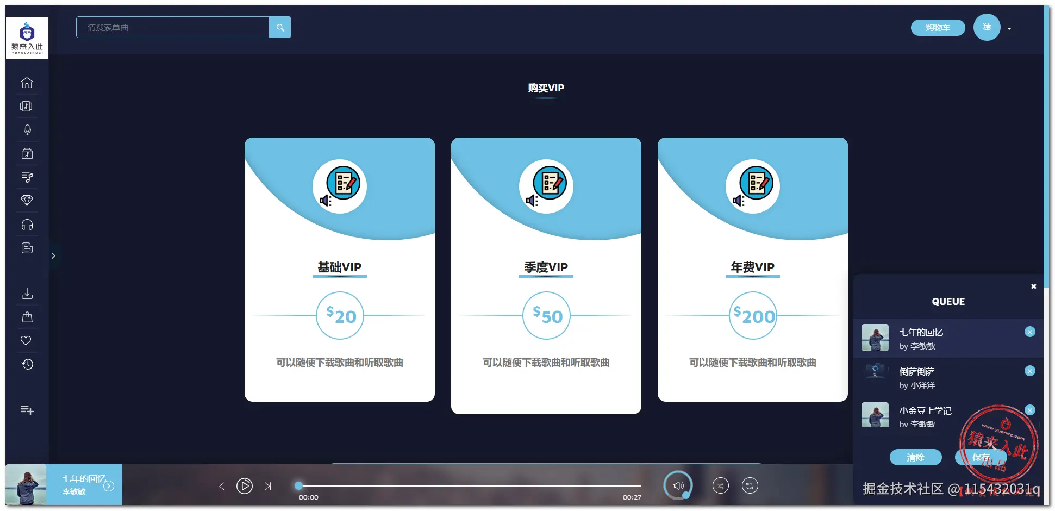This screenshot has height=511, width=1055.
Task: Click the add-playlist sidebar icon
Action: tap(27, 410)
